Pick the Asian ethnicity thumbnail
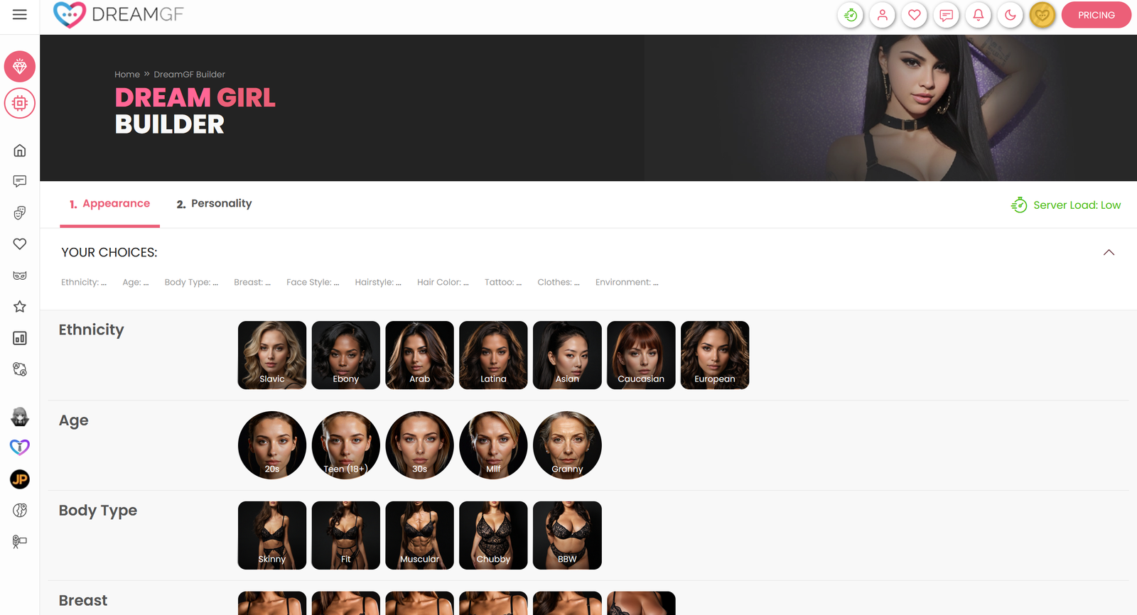Screen dimensions: 1137x615 click(567, 355)
